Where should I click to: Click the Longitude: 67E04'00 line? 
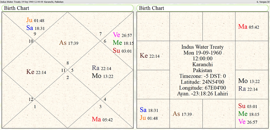point(202,88)
